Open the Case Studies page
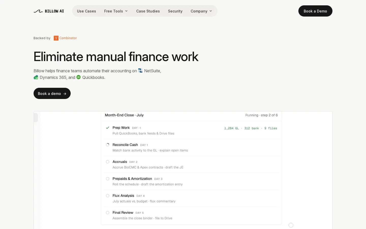Viewport: 366px width, 229px height. (148, 11)
